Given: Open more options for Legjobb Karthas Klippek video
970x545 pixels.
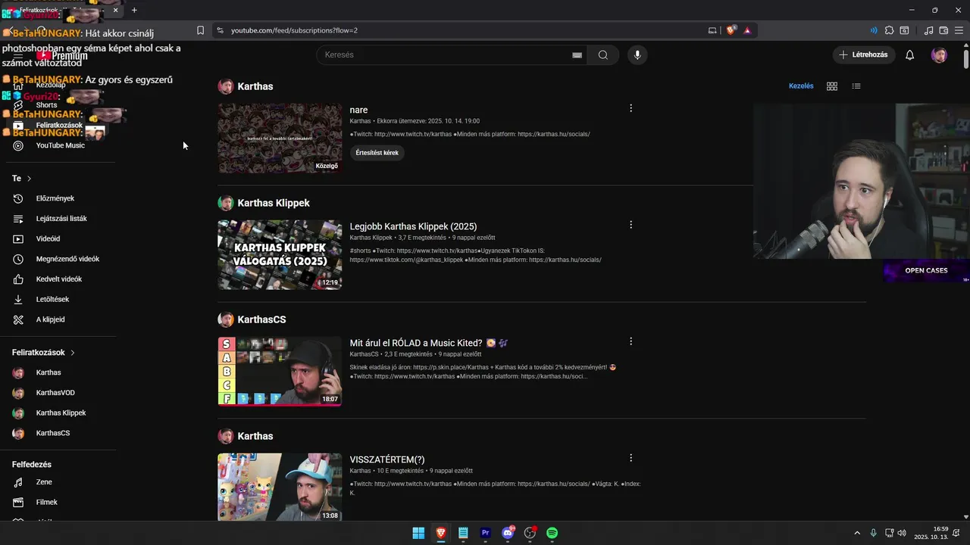Looking at the screenshot, I should [x=630, y=225].
